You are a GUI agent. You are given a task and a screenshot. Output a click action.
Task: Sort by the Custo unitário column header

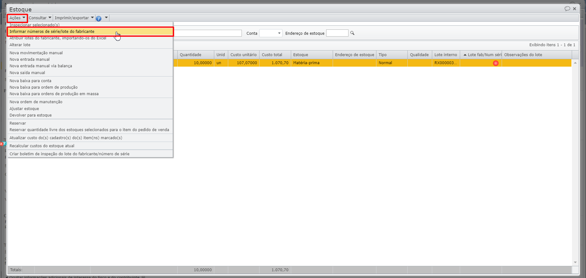[243, 55]
